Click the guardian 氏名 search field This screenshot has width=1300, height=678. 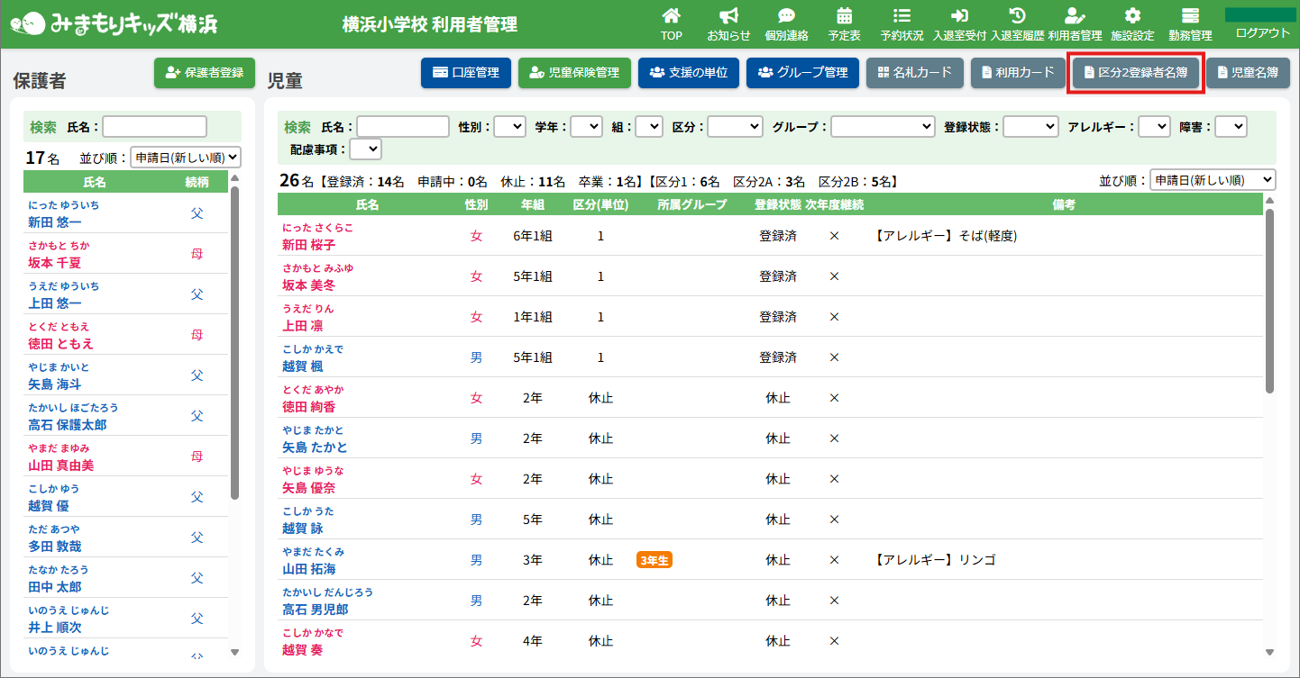click(155, 127)
